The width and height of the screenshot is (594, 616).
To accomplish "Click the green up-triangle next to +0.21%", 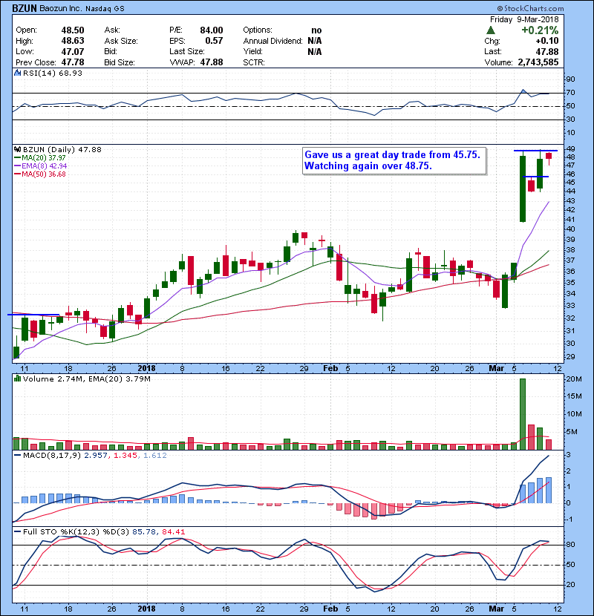I will point(490,30).
